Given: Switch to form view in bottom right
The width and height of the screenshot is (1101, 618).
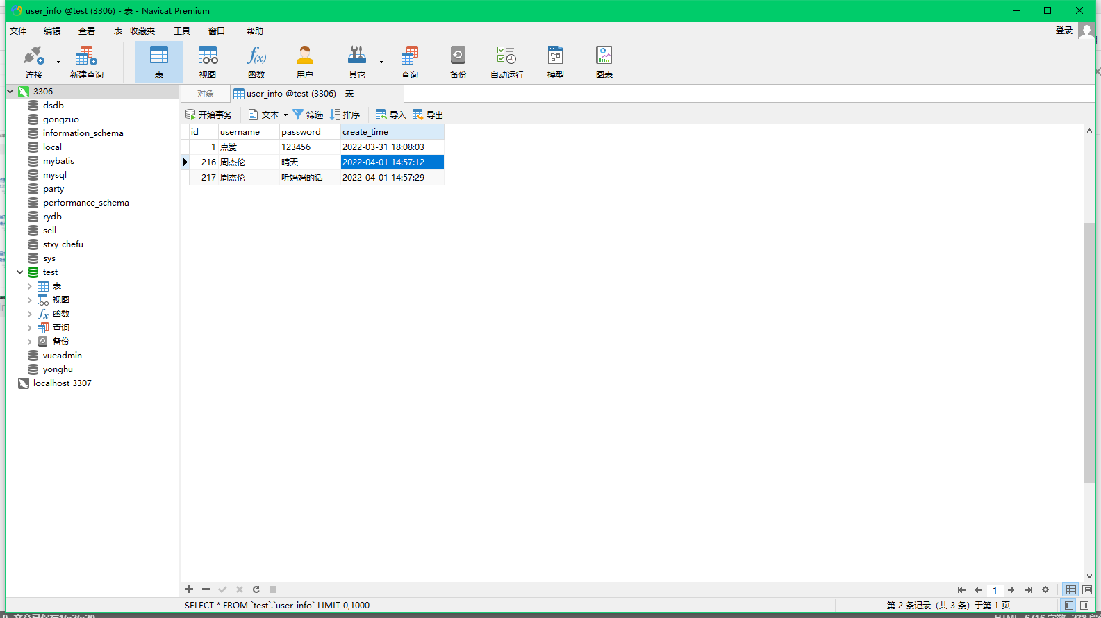Looking at the screenshot, I should [x=1087, y=590].
